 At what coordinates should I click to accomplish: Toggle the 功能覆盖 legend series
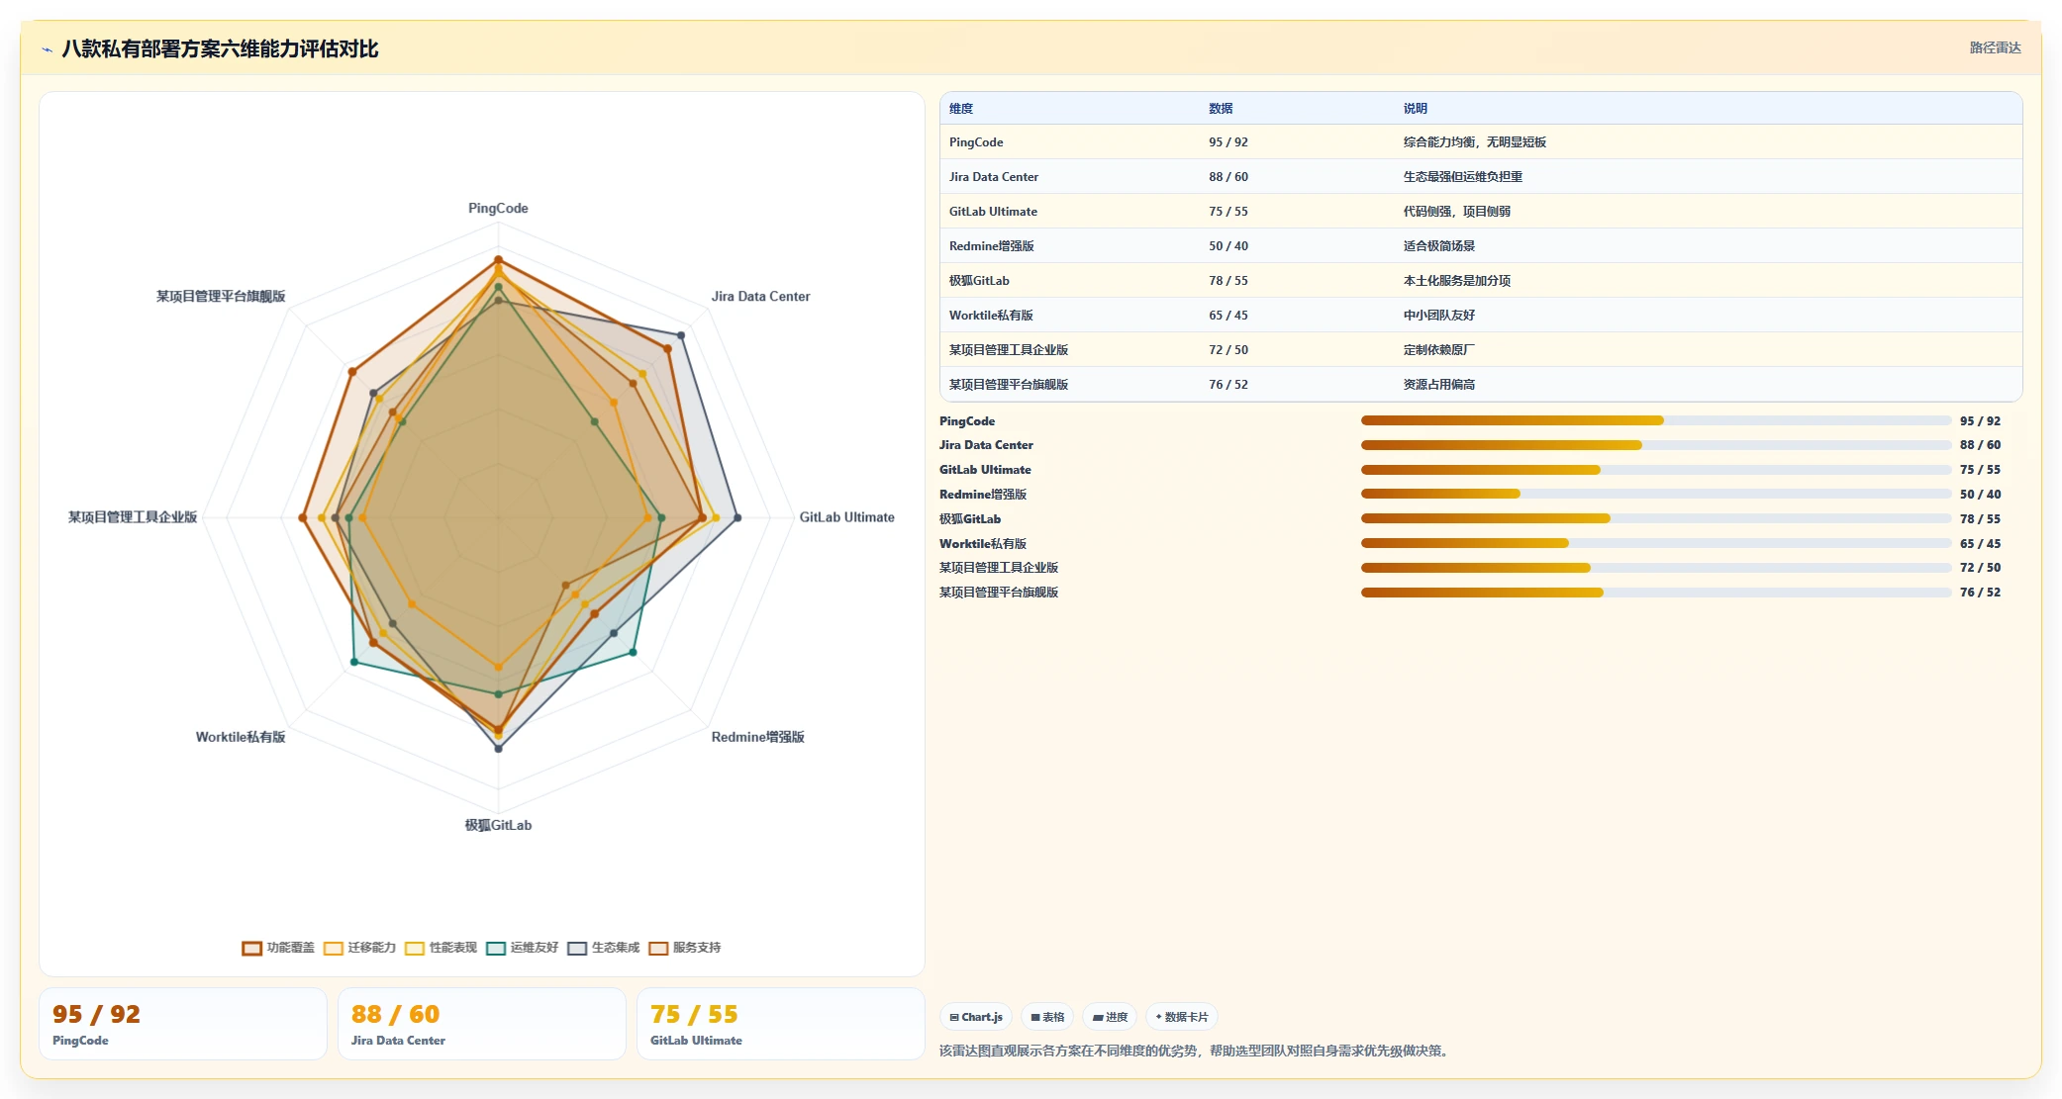tap(278, 948)
